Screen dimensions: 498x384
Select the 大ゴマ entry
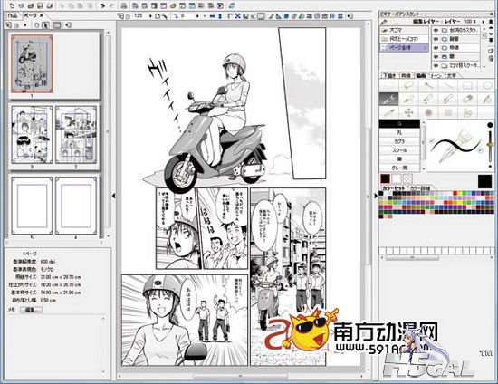[405, 30]
